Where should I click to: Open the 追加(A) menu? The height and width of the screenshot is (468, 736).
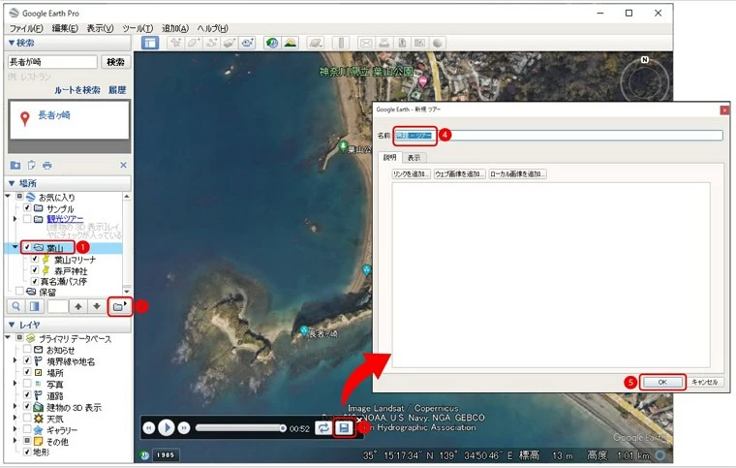pos(175,28)
